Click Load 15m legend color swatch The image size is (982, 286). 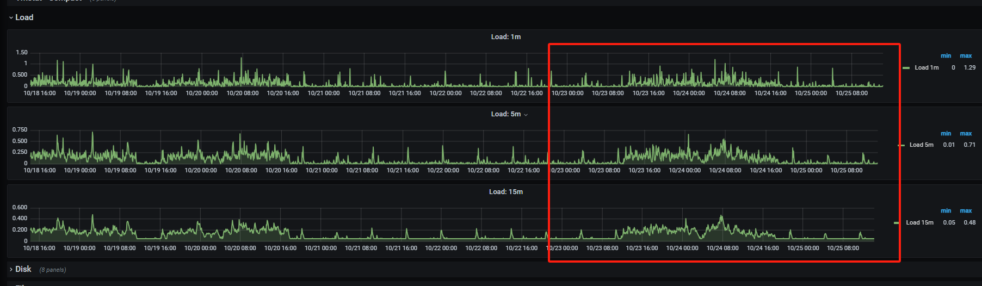[x=897, y=223]
